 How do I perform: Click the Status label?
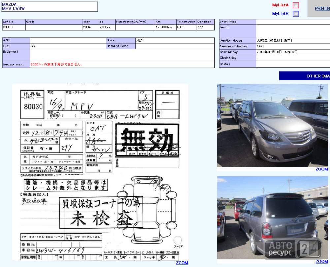[238, 64]
